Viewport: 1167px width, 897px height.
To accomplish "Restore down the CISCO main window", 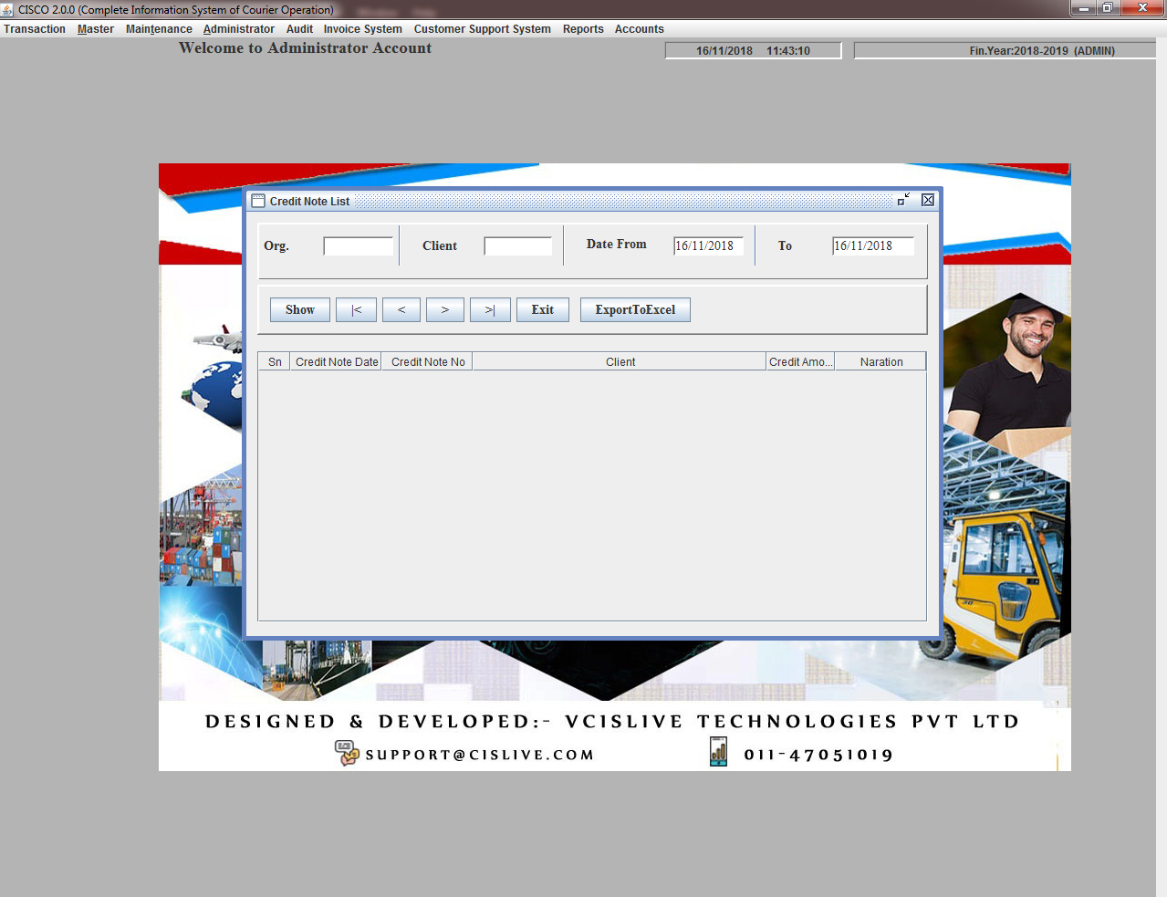I will pyautogui.click(x=1108, y=8).
